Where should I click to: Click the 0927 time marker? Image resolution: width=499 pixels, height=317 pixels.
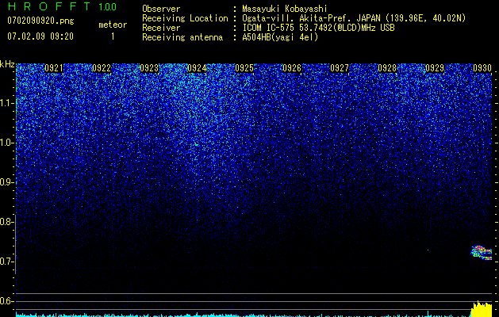340,67
